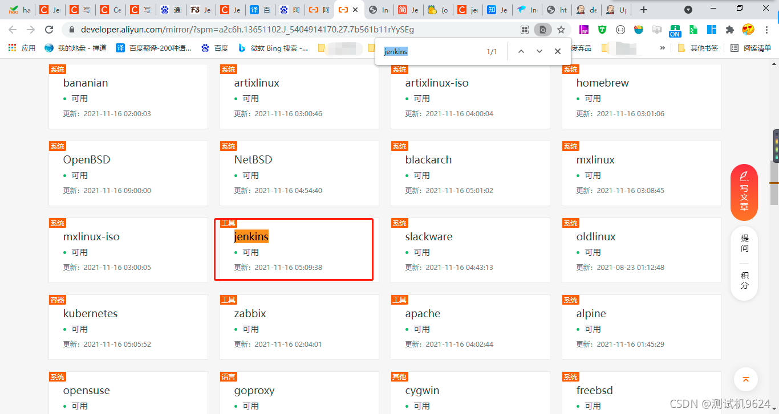Viewport: 779px width, 414px height.
Task: Open the blue columns extension icon
Action: point(712,30)
